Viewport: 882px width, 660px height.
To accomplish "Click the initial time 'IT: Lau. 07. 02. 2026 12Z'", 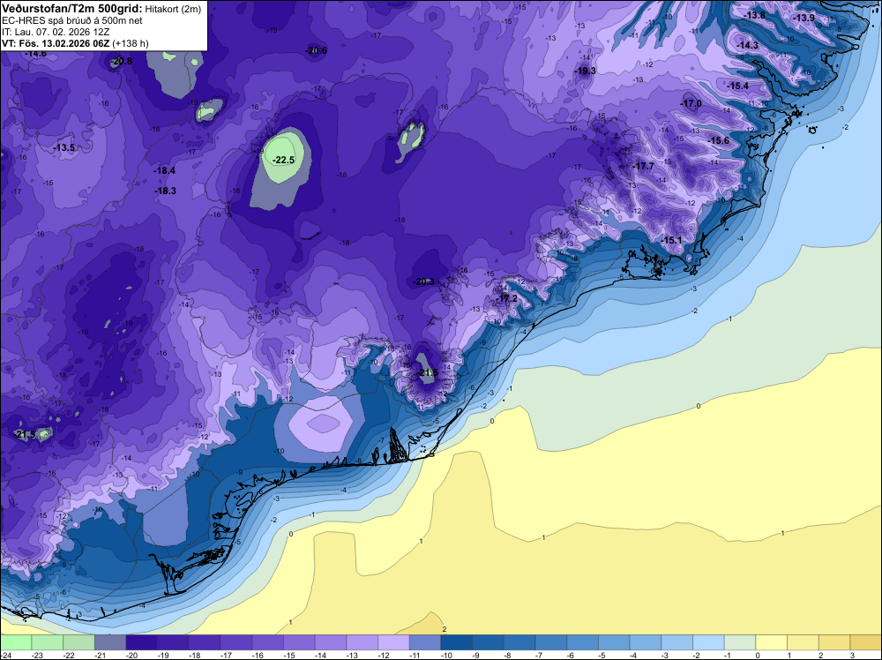I will coord(56,32).
